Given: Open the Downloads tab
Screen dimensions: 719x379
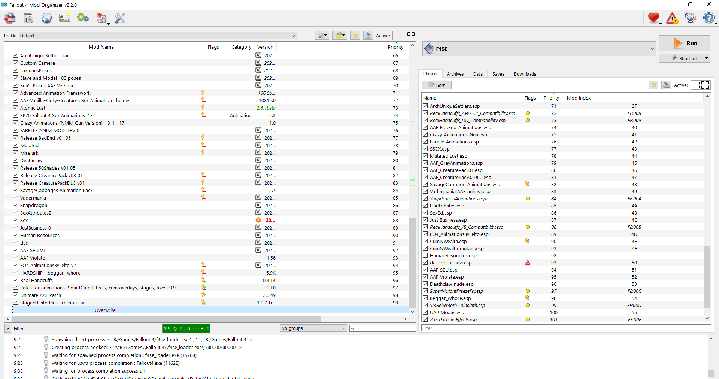Looking at the screenshot, I should coord(525,74).
